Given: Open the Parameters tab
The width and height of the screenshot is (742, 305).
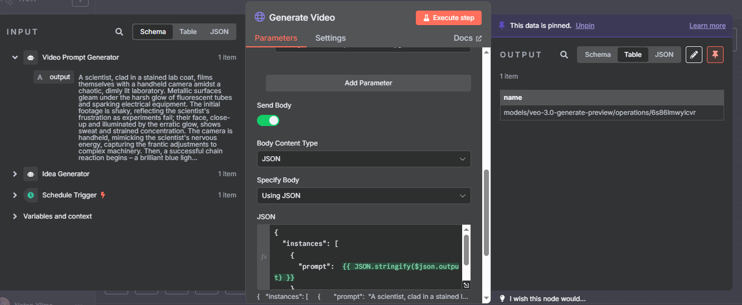Looking at the screenshot, I should [276, 38].
